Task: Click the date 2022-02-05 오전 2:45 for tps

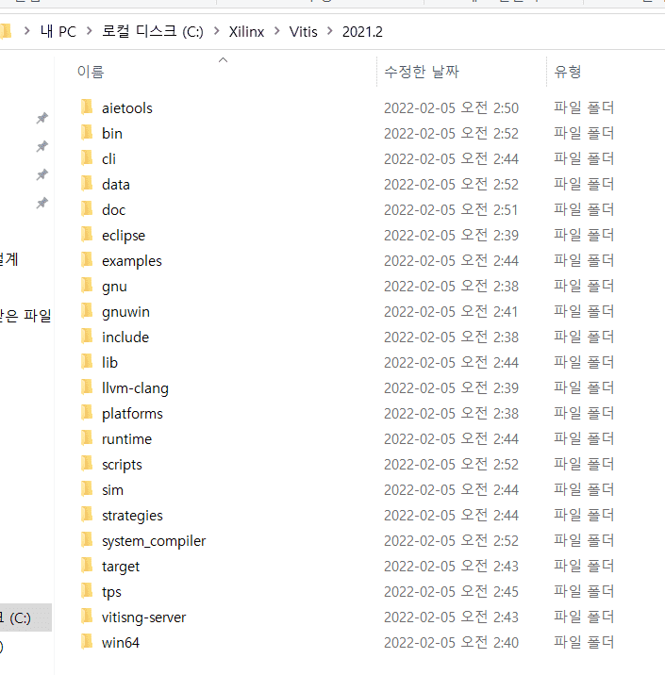Action: pyautogui.click(x=451, y=591)
